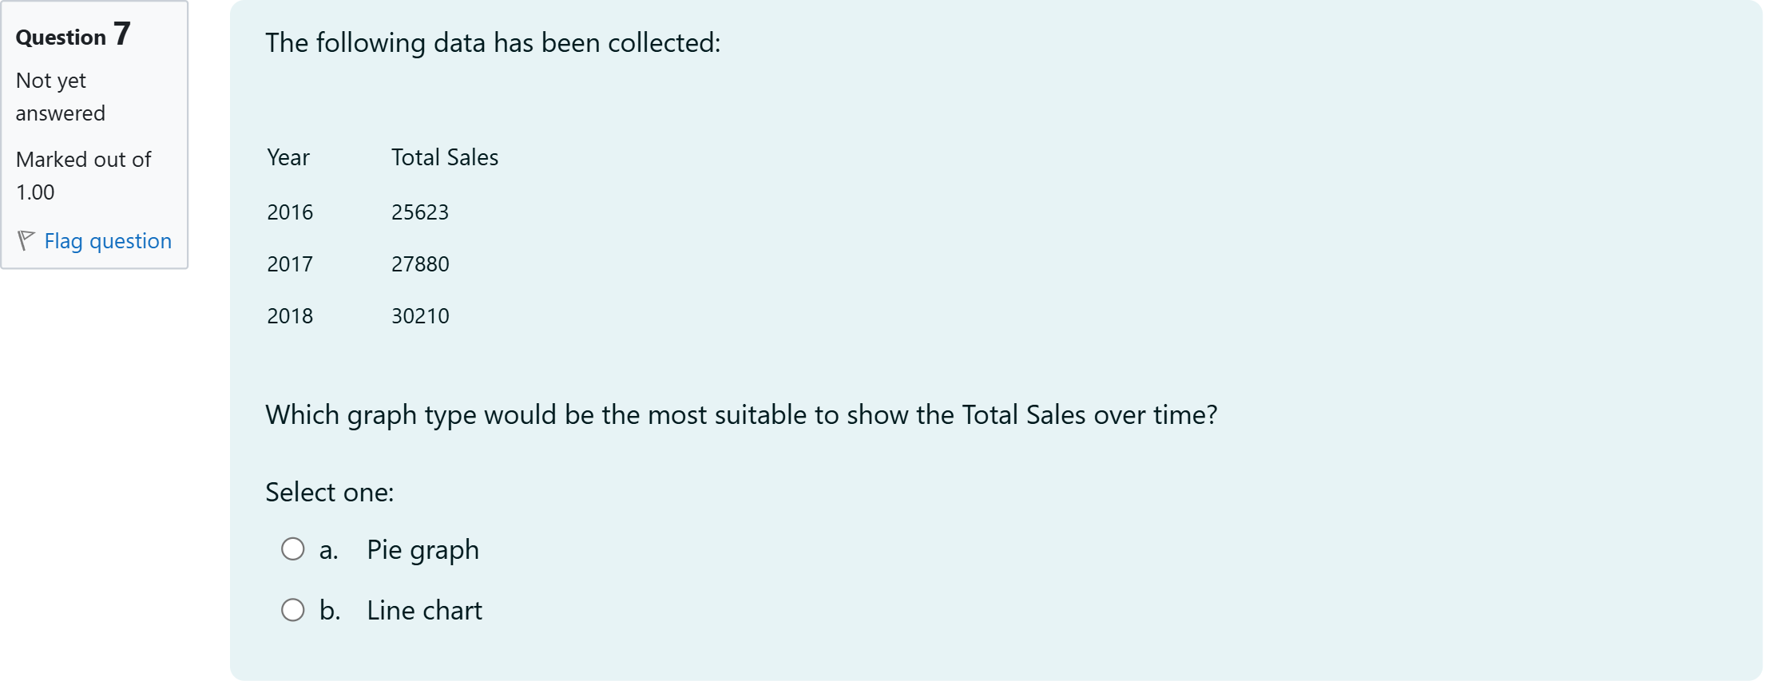Click the Pie graph answer label
This screenshot has width=1765, height=681.
(x=422, y=550)
